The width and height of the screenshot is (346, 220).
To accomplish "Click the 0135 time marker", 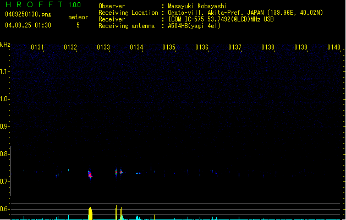I will point(169,47).
